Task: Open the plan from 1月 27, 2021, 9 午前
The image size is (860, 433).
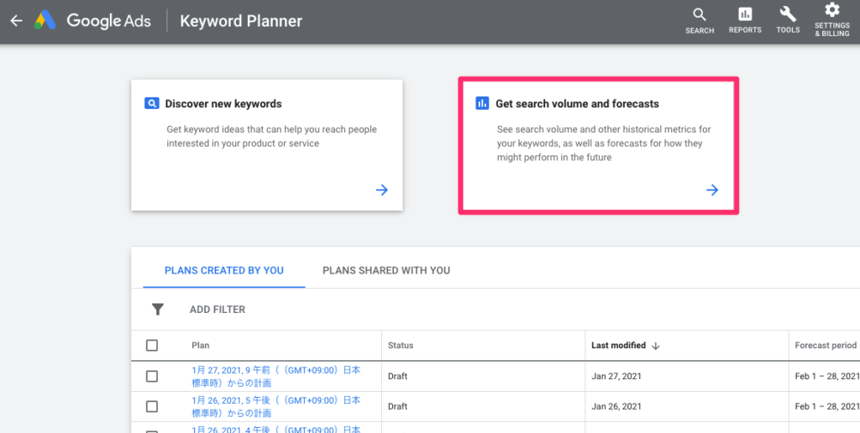Action: (275, 376)
